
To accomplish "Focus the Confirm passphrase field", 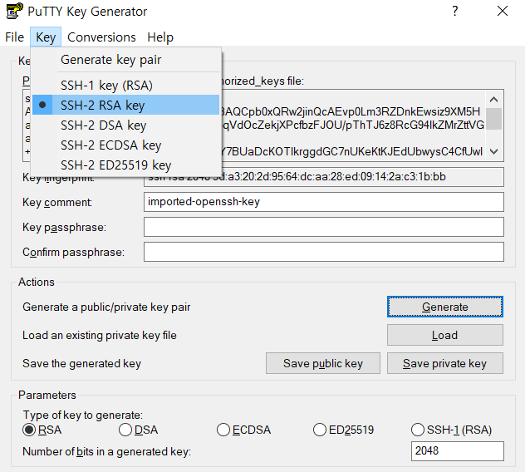I will pyautogui.click(x=324, y=252).
